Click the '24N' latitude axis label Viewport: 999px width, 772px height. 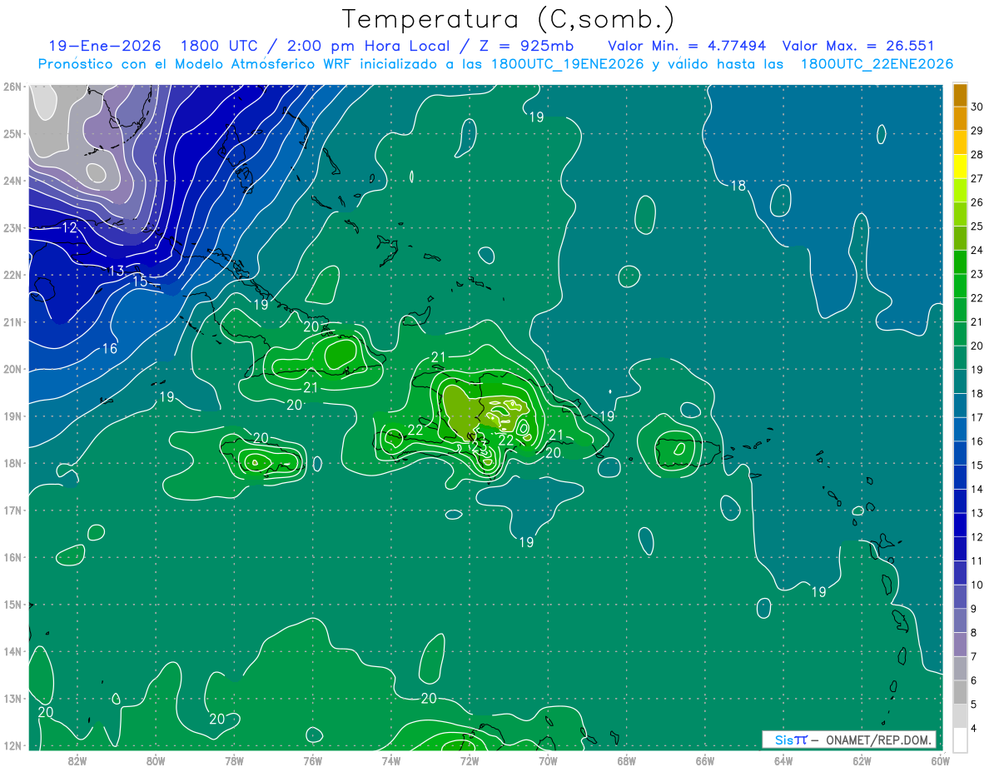[x=12, y=181]
